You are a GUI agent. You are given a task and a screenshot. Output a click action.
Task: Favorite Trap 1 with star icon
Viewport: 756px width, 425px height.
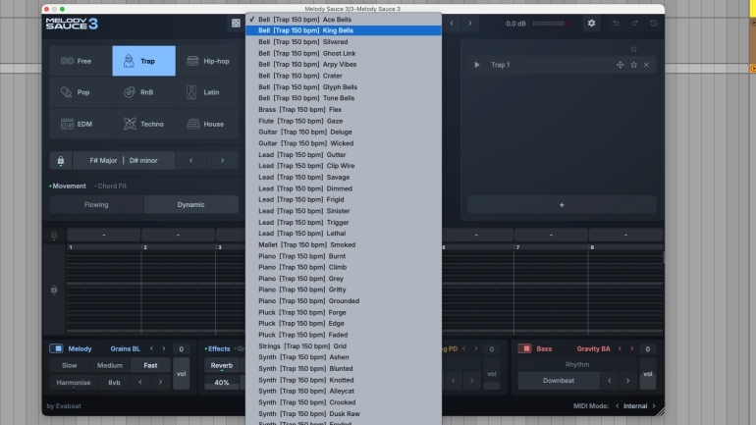(x=633, y=65)
